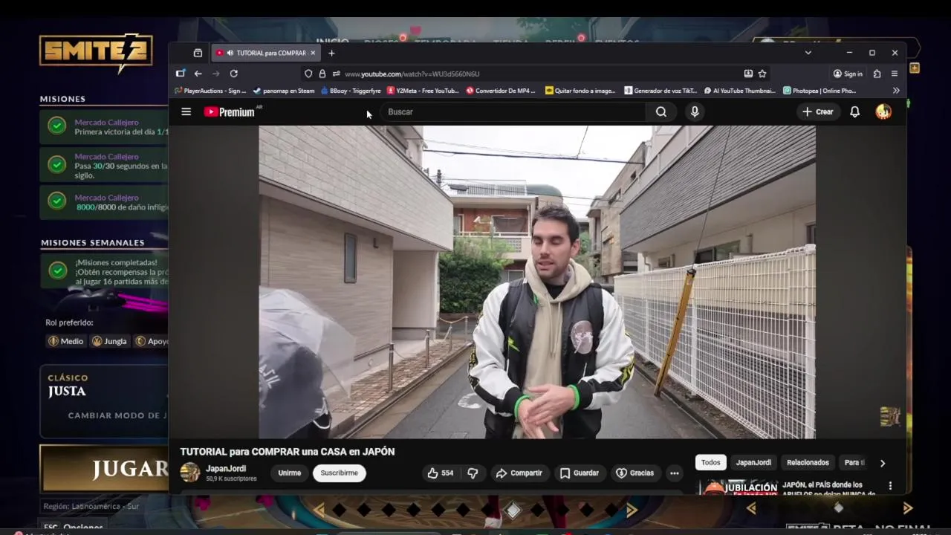This screenshot has height=535, width=951.
Task: Toggle reader view icon in address bar
Action: pyautogui.click(x=748, y=74)
